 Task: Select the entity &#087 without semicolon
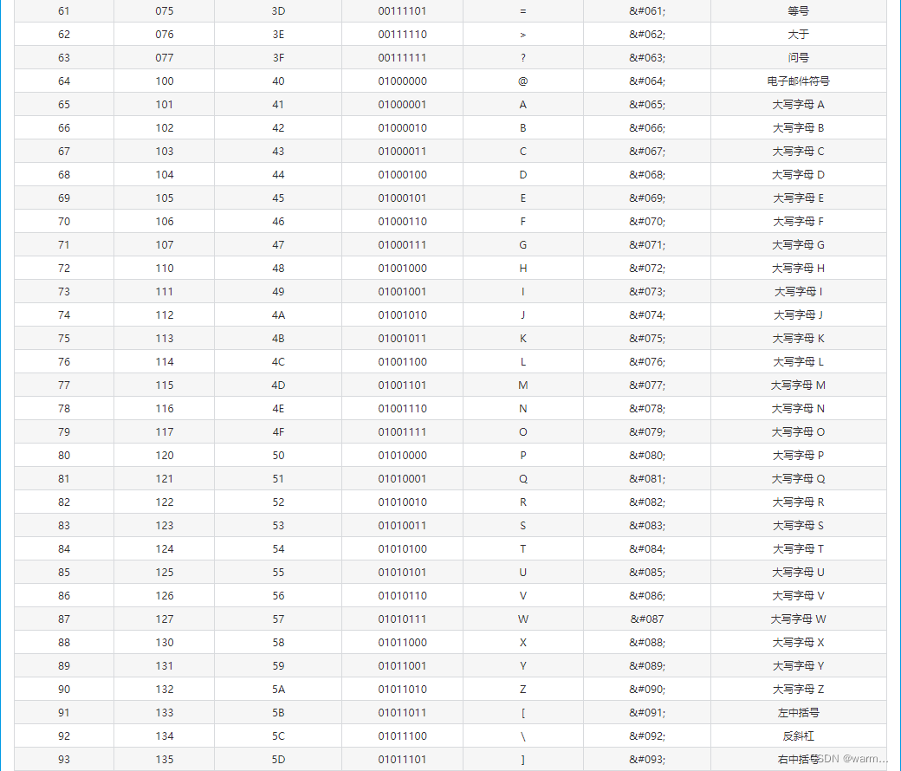(x=647, y=619)
